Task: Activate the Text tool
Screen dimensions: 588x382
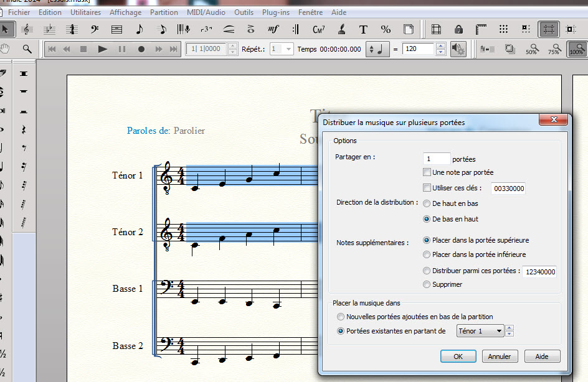Action: click(364, 29)
